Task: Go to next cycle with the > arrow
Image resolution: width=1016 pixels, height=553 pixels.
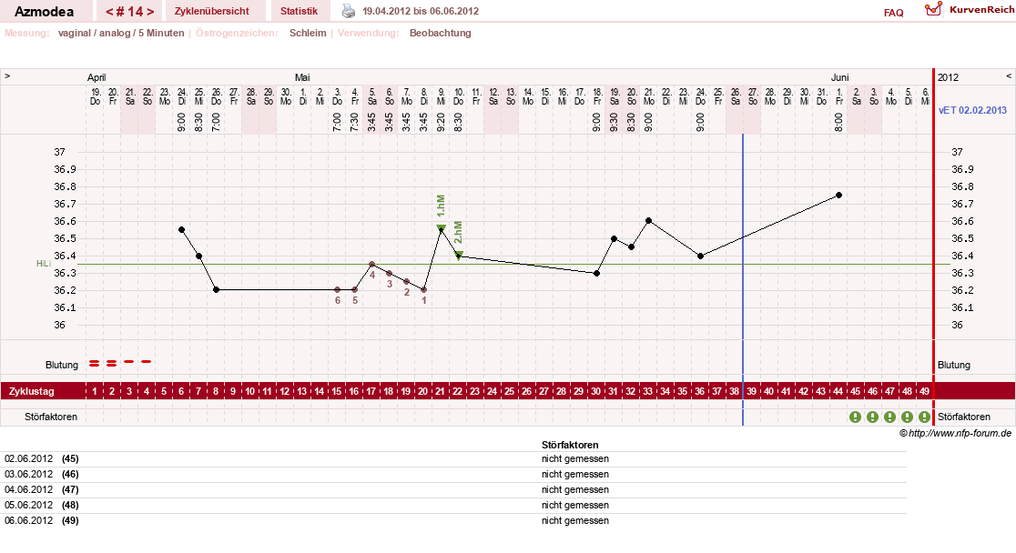Action: [x=150, y=12]
